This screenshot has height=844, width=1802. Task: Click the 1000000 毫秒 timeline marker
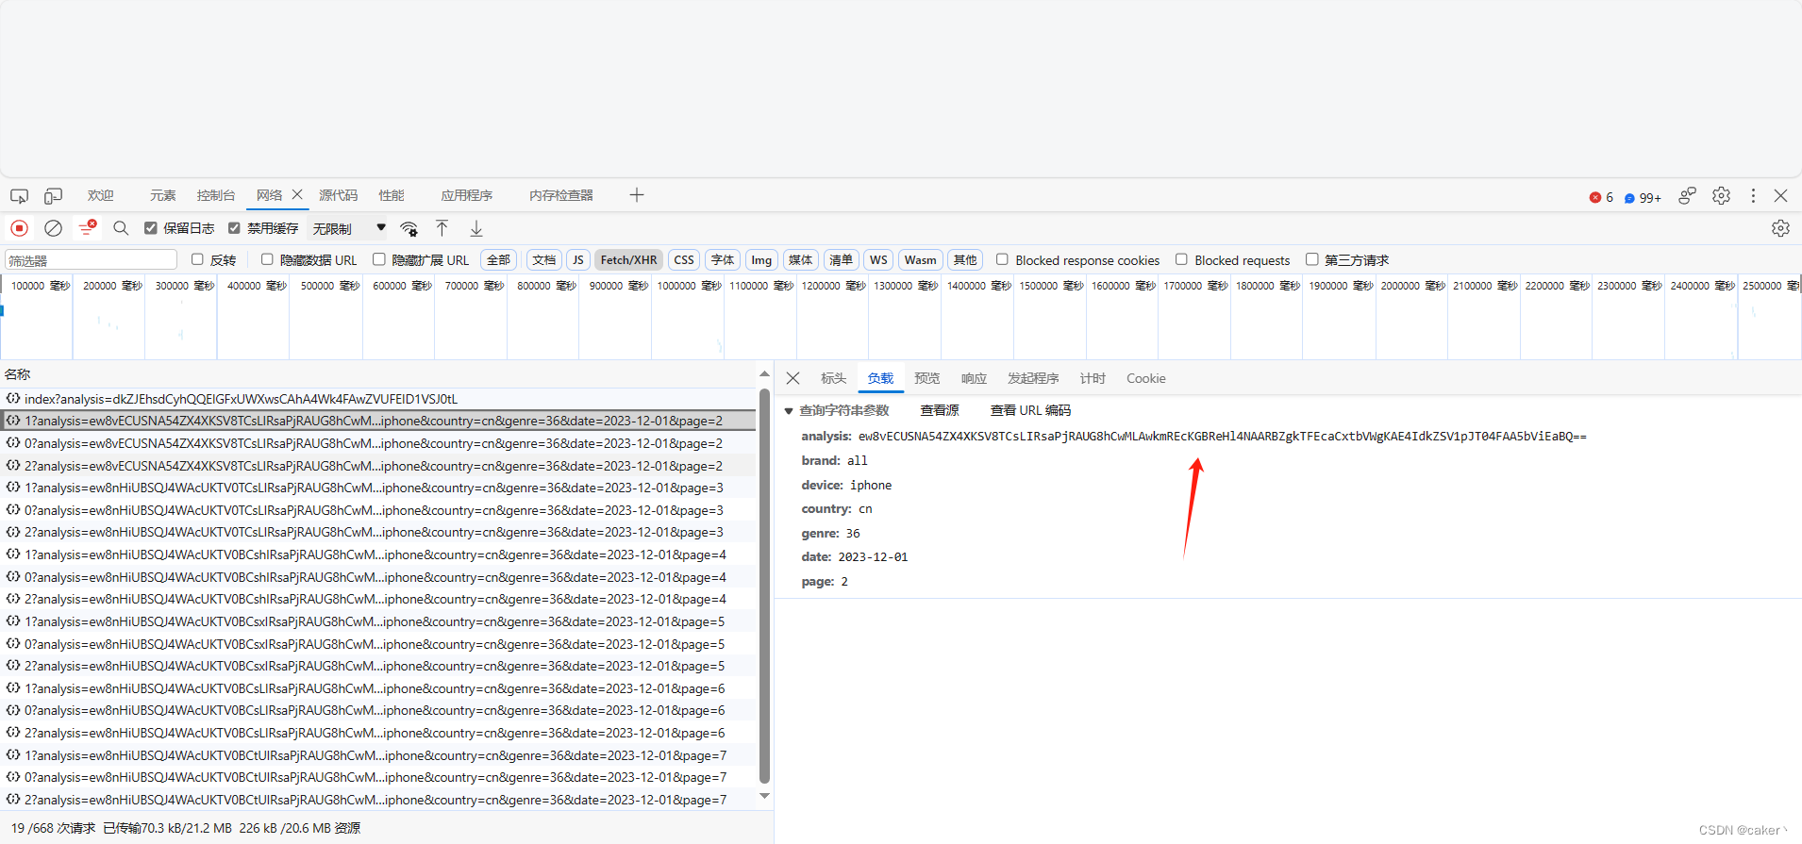coord(689,285)
